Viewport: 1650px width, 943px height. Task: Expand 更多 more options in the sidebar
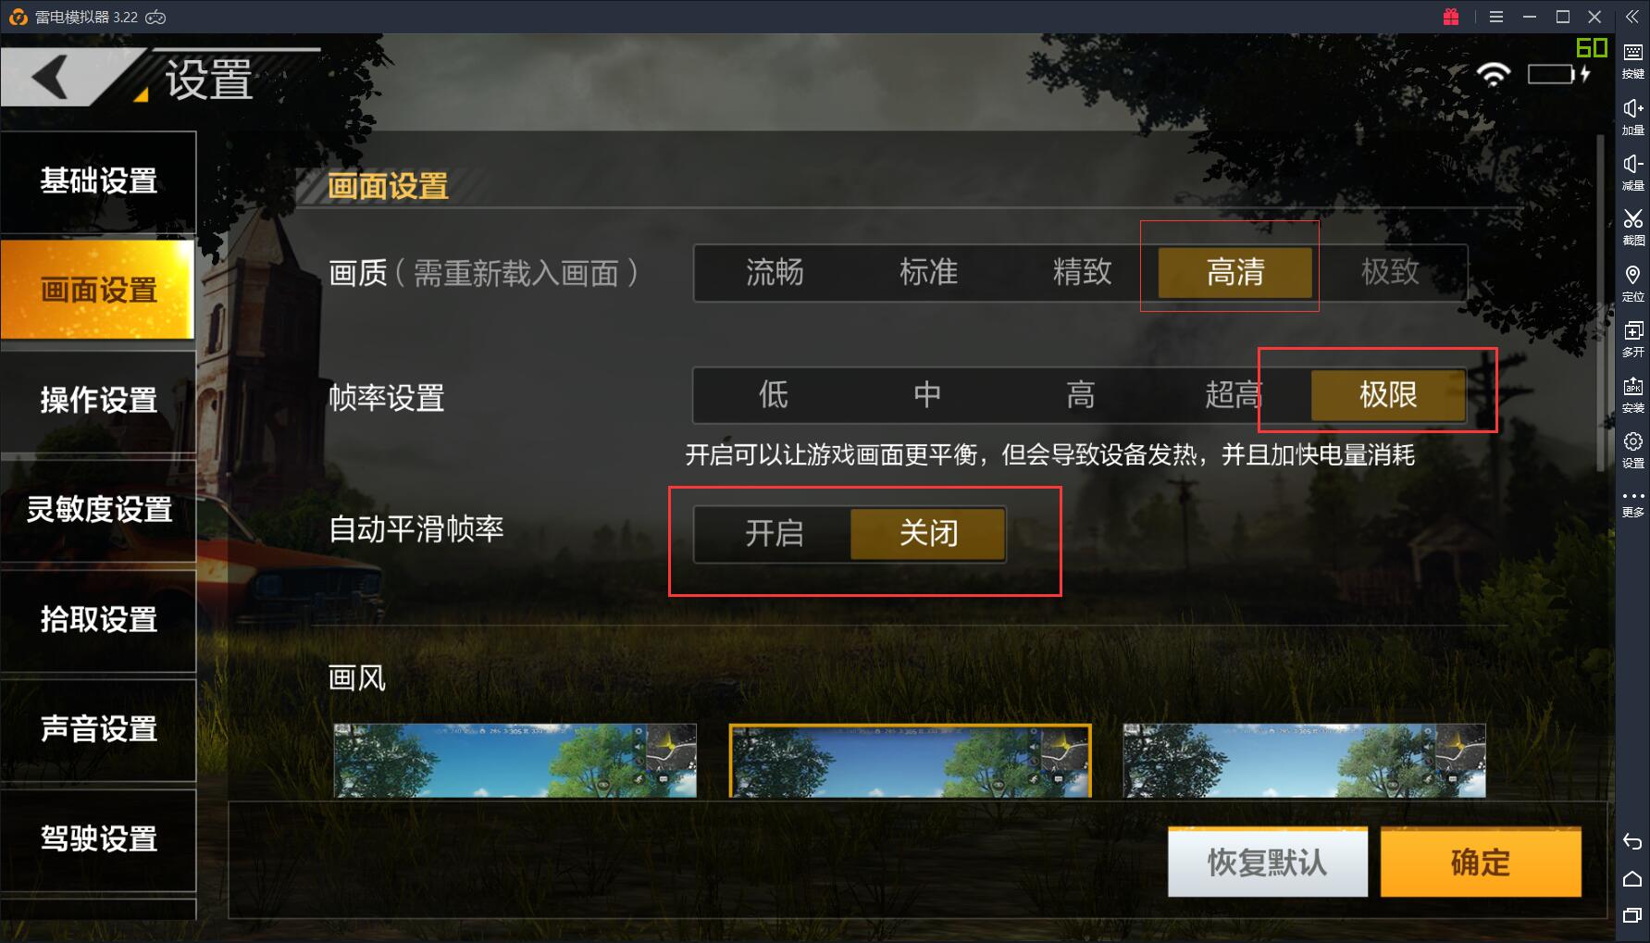point(1633,503)
